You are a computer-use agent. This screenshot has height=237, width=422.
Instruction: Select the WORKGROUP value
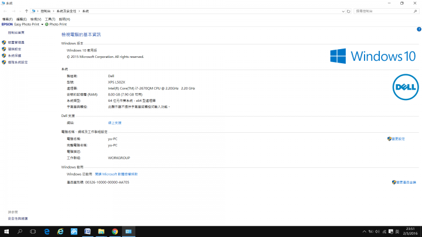point(119,158)
